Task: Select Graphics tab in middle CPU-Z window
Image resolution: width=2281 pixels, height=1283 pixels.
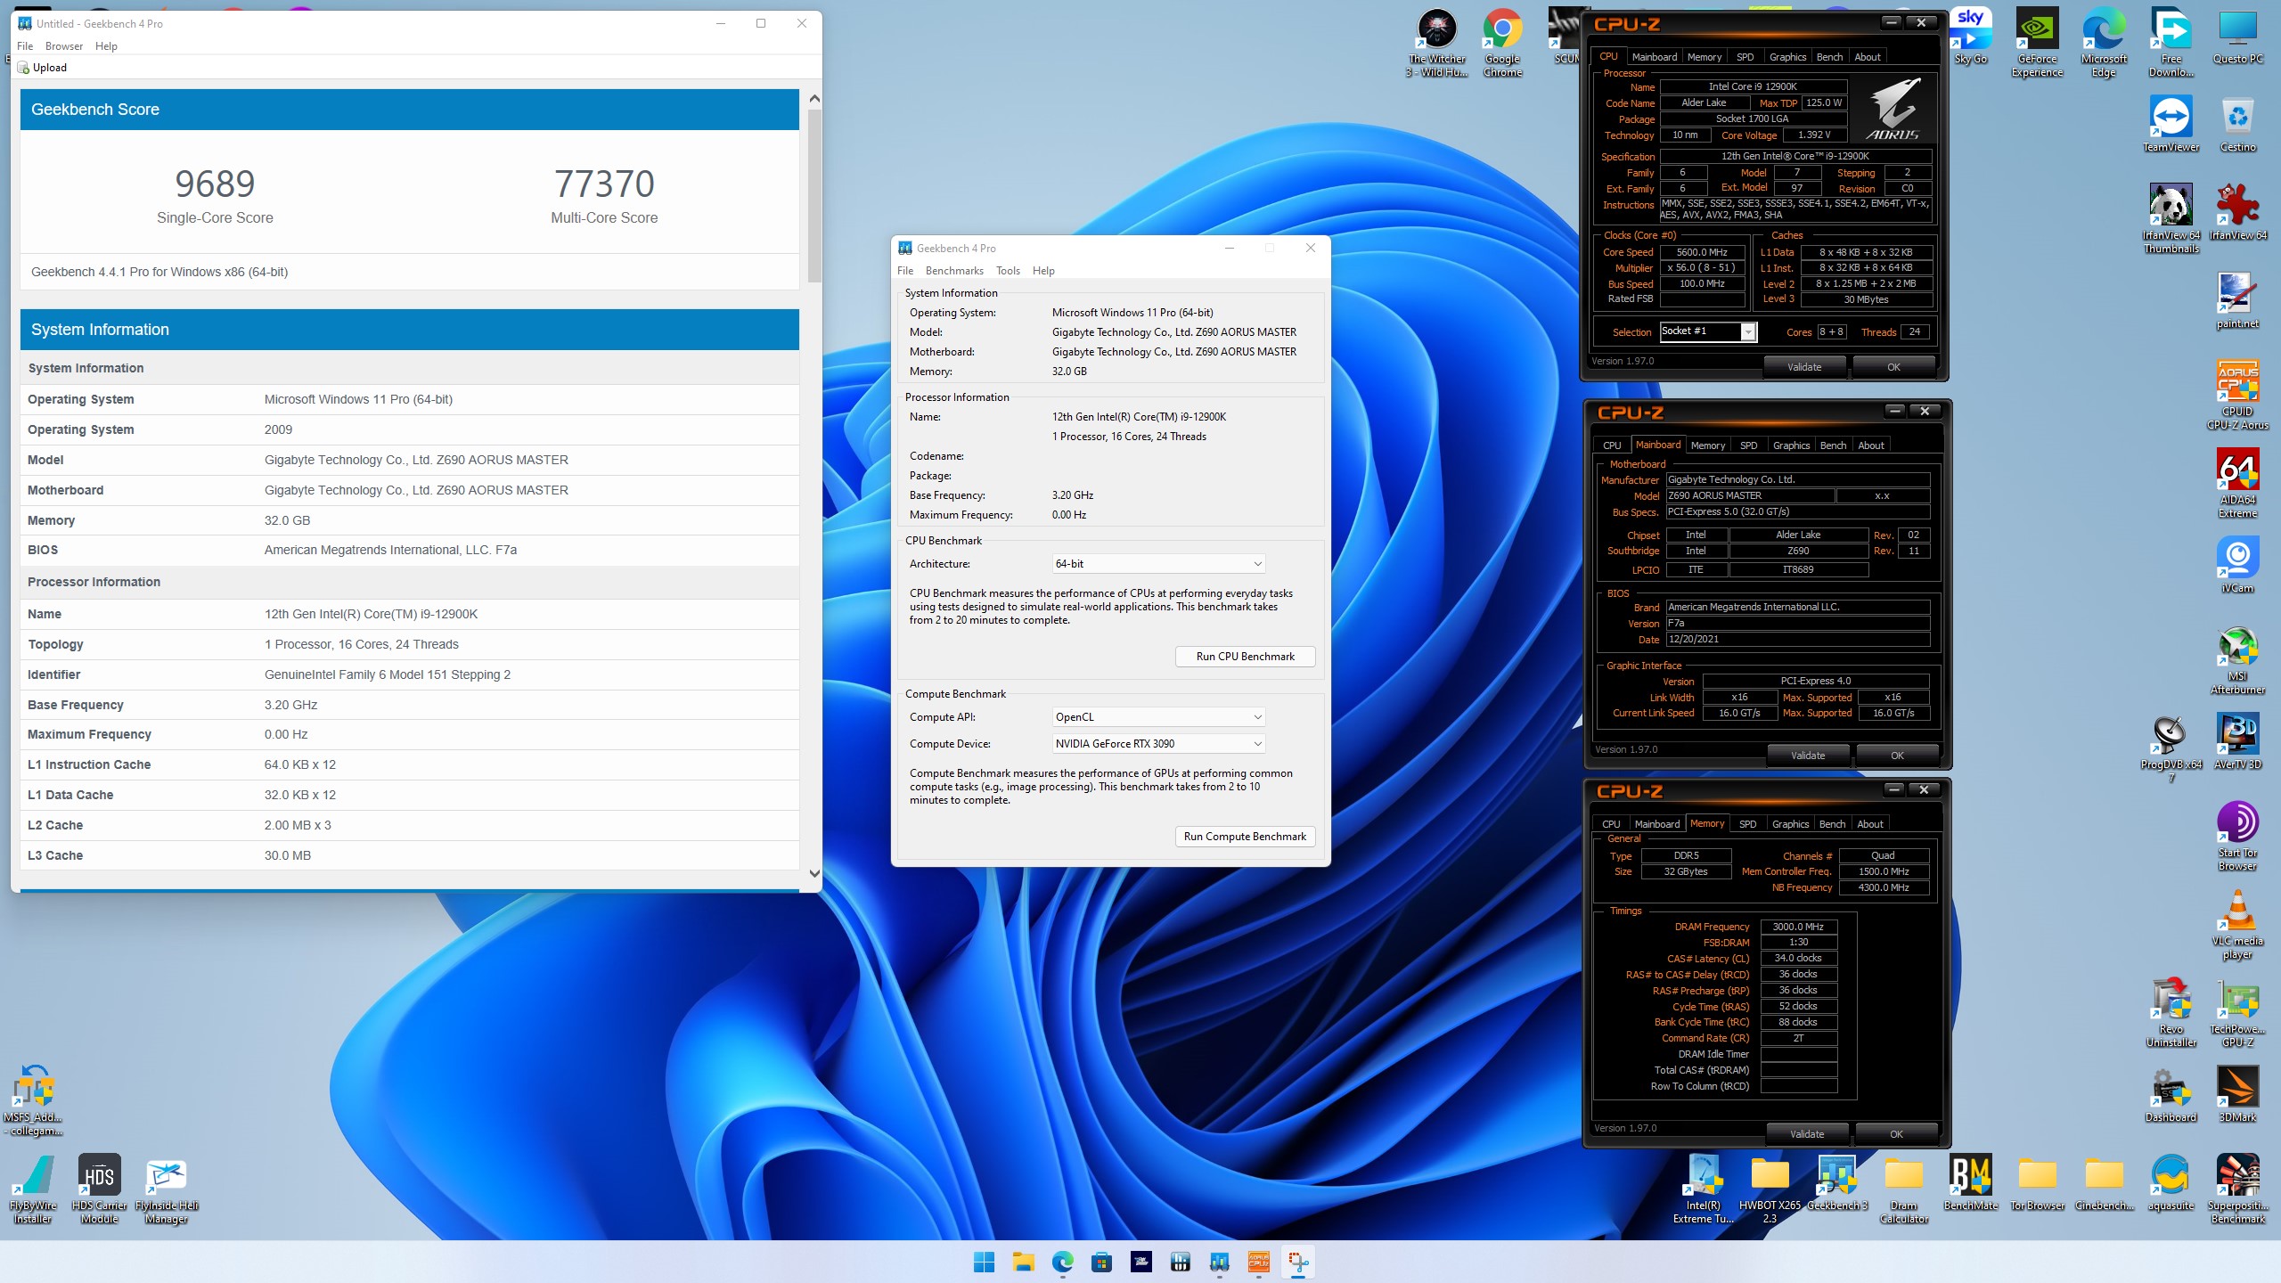Action: coord(1791,445)
